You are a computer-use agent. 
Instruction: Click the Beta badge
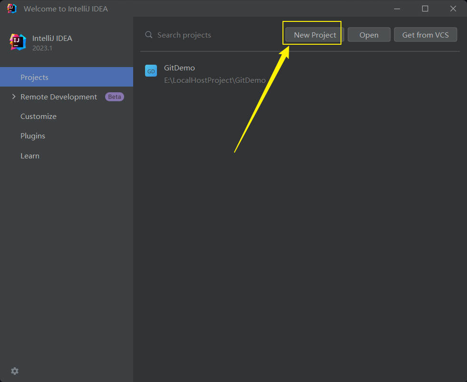pos(114,97)
